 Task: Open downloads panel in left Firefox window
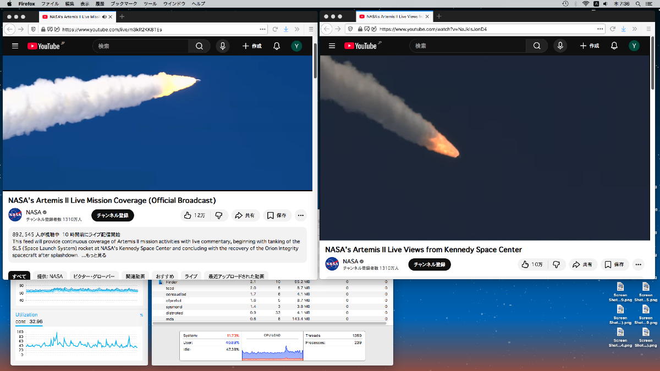pos(286,29)
